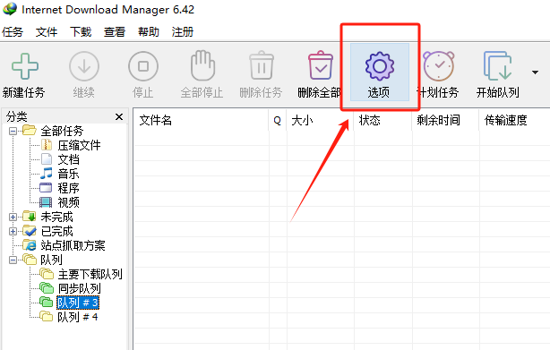Click the 删除任务 trash icon
The width and height of the screenshot is (550, 350).
pyautogui.click(x=262, y=65)
